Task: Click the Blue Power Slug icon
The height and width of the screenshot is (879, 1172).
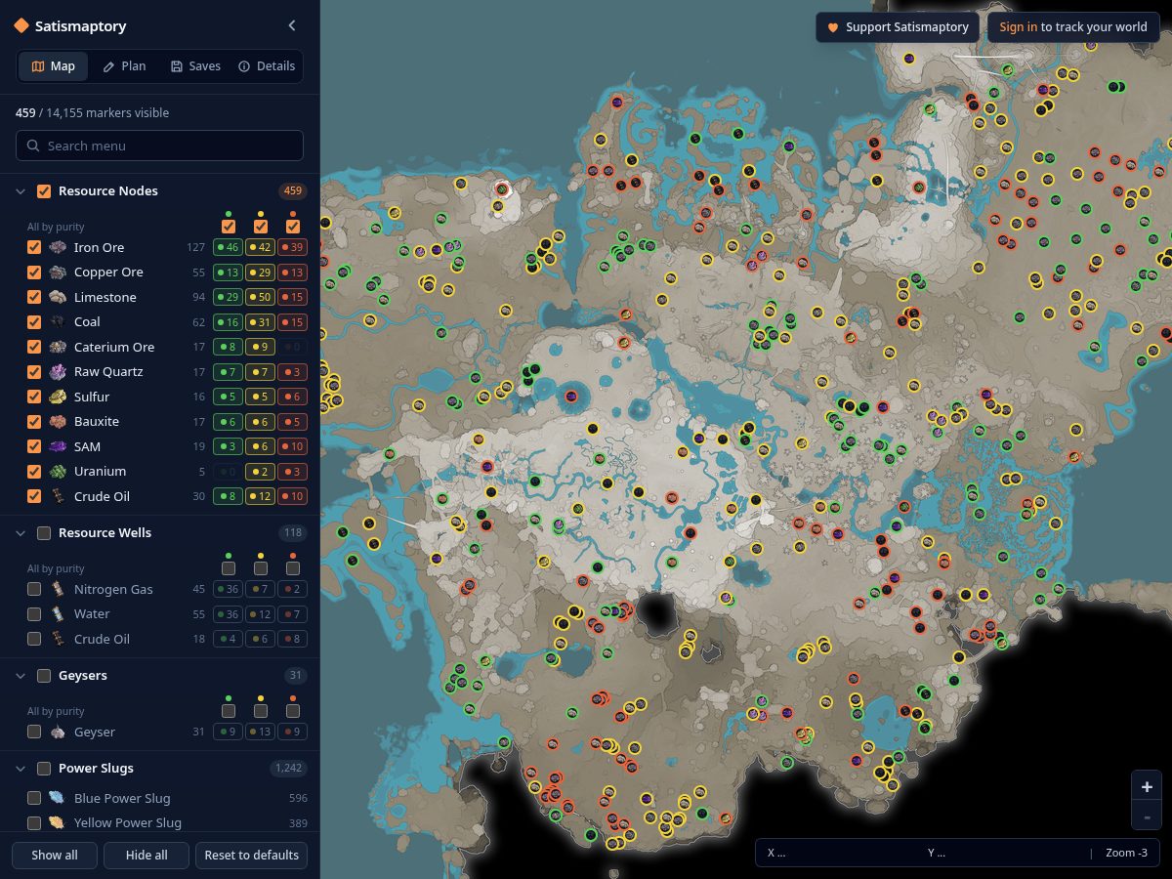Action: tap(58, 798)
